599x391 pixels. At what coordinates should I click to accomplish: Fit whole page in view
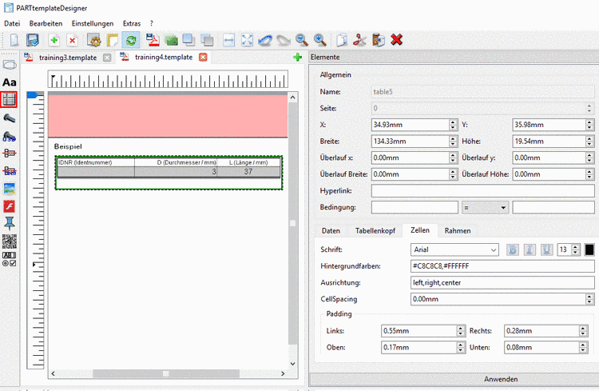[247, 40]
